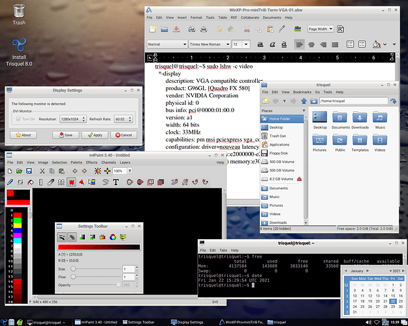
Task: Open the Channels menu in mtPaint
Action: point(108,162)
